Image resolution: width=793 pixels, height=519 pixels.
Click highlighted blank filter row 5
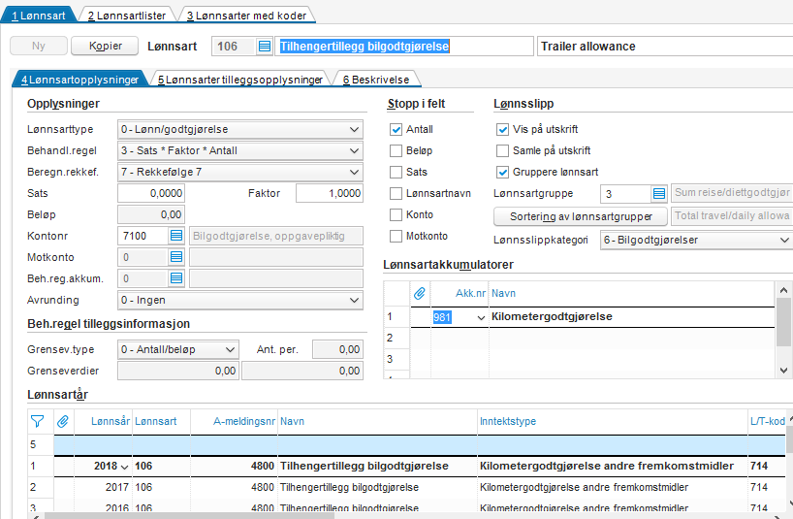pos(420,444)
